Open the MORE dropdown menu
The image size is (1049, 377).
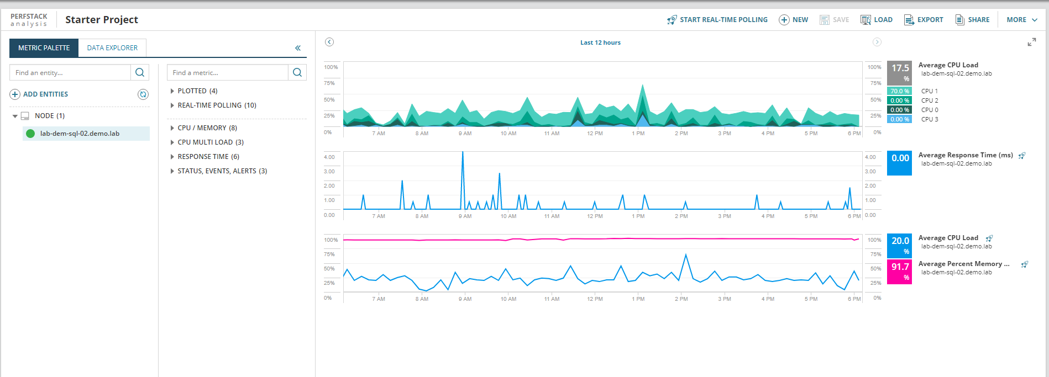point(1022,20)
